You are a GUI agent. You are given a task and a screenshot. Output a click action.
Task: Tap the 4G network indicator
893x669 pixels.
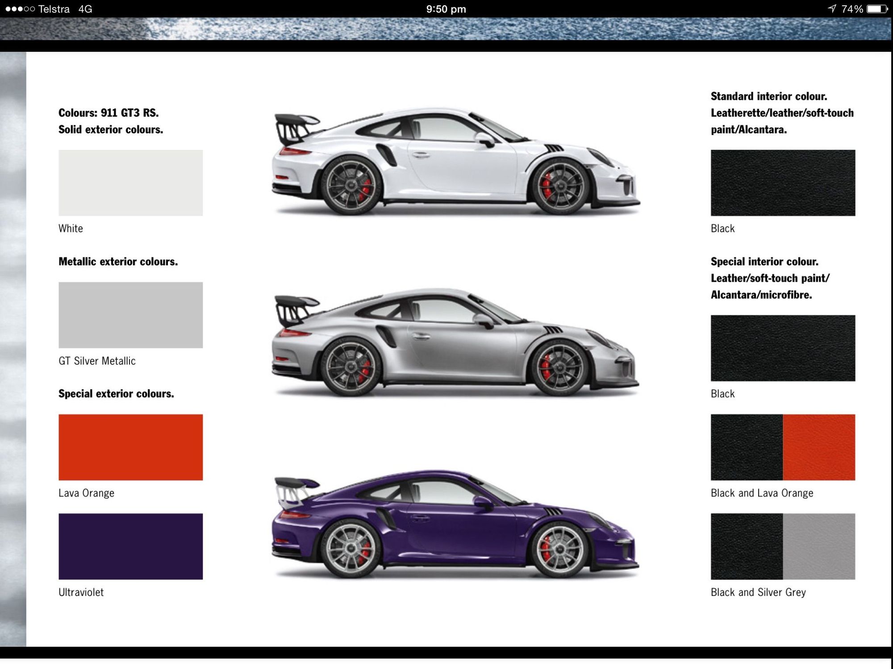[x=85, y=9]
